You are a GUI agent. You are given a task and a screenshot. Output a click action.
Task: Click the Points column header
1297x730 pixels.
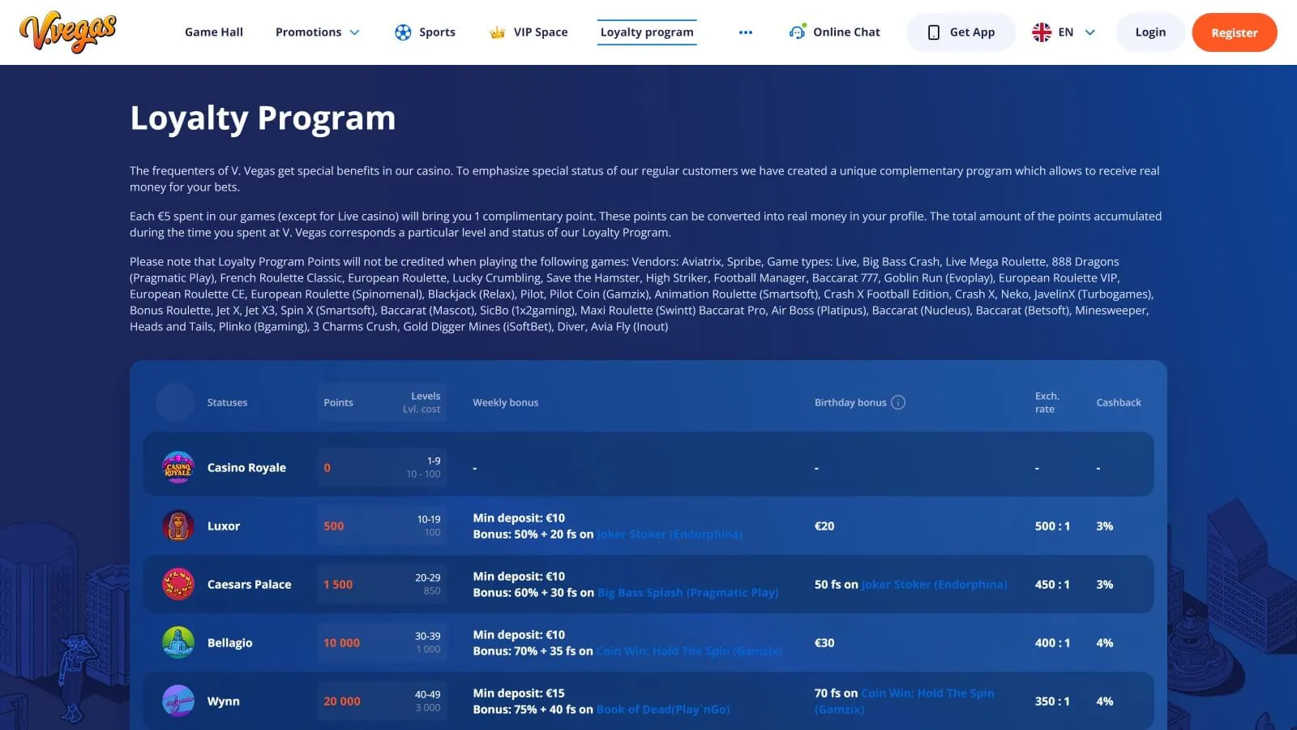click(338, 402)
